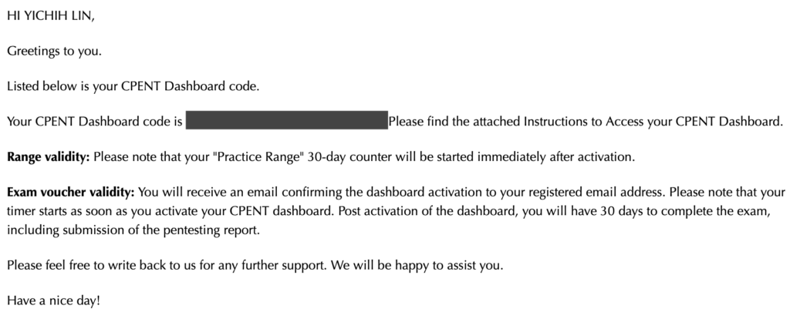This screenshot has width=790, height=312.
Task: Click the bold "Exam voucher validity:" label
Action: click(71, 192)
